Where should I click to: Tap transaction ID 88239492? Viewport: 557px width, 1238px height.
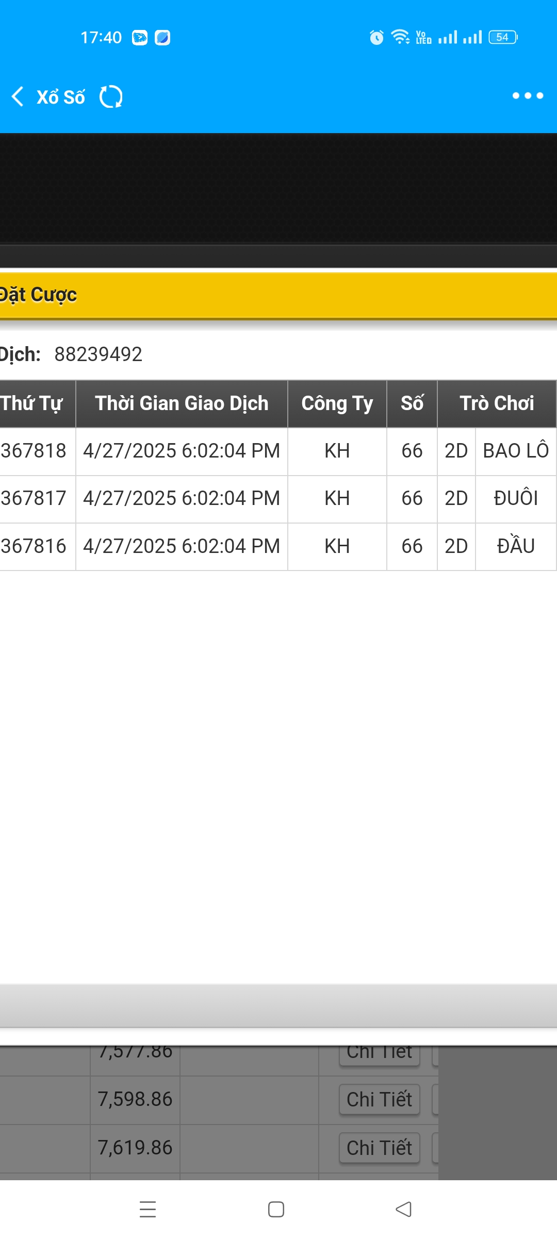[x=99, y=354]
